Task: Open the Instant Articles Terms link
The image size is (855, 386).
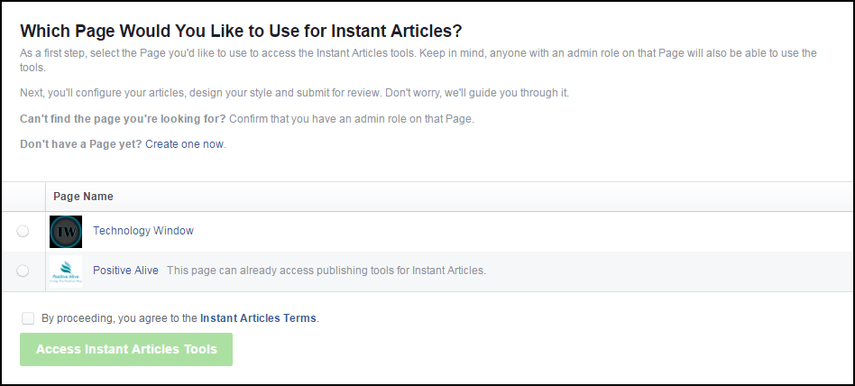Action: tap(258, 318)
